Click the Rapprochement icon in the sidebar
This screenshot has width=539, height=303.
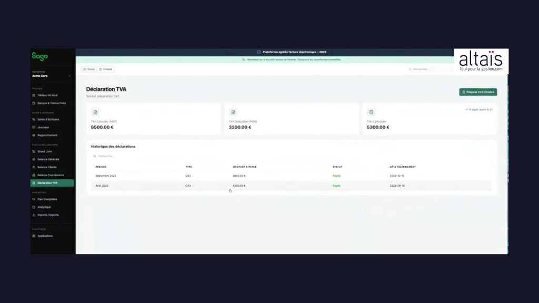[34, 135]
